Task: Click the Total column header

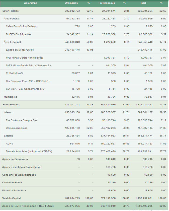Action: coord(143,3)
